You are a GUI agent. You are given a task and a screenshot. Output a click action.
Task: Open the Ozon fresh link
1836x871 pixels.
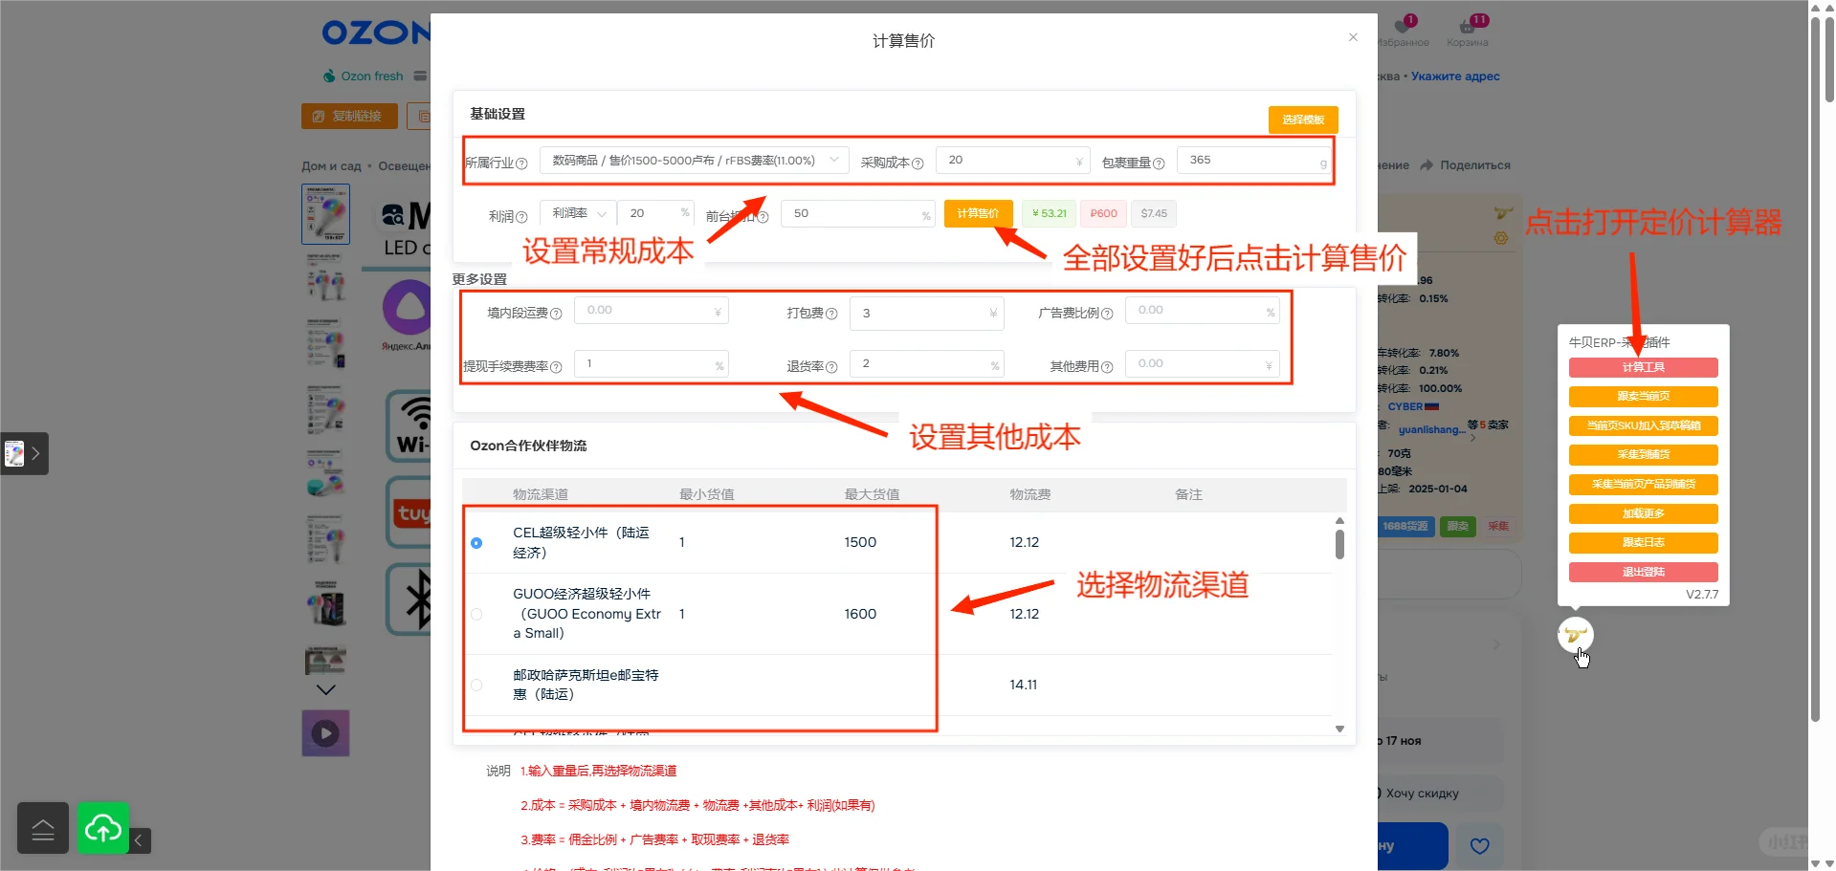[364, 76]
